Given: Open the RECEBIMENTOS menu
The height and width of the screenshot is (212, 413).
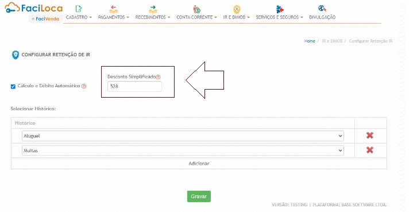Looking at the screenshot, I should (x=153, y=17).
